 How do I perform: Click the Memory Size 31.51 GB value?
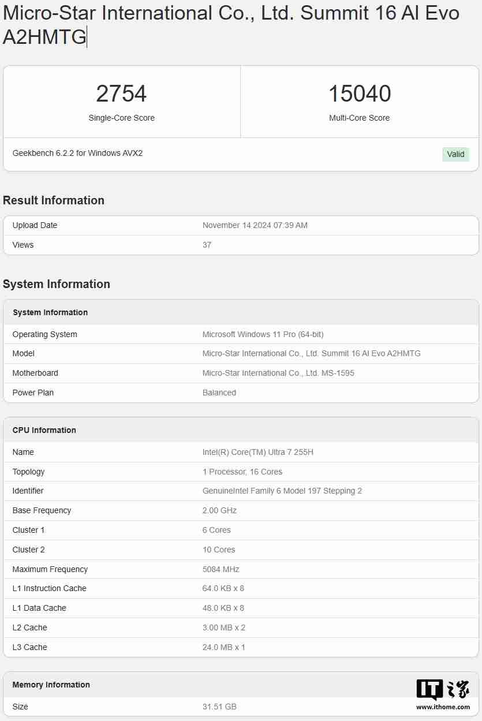(x=220, y=707)
